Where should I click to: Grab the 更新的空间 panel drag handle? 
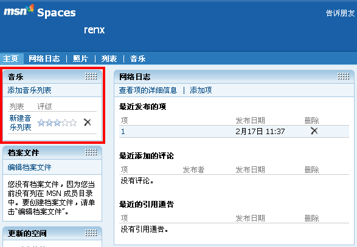coord(91,233)
